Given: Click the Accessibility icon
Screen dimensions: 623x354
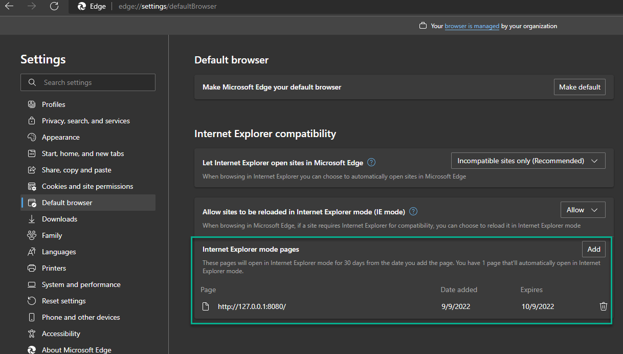Looking at the screenshot, I should (x=32, y=334).
